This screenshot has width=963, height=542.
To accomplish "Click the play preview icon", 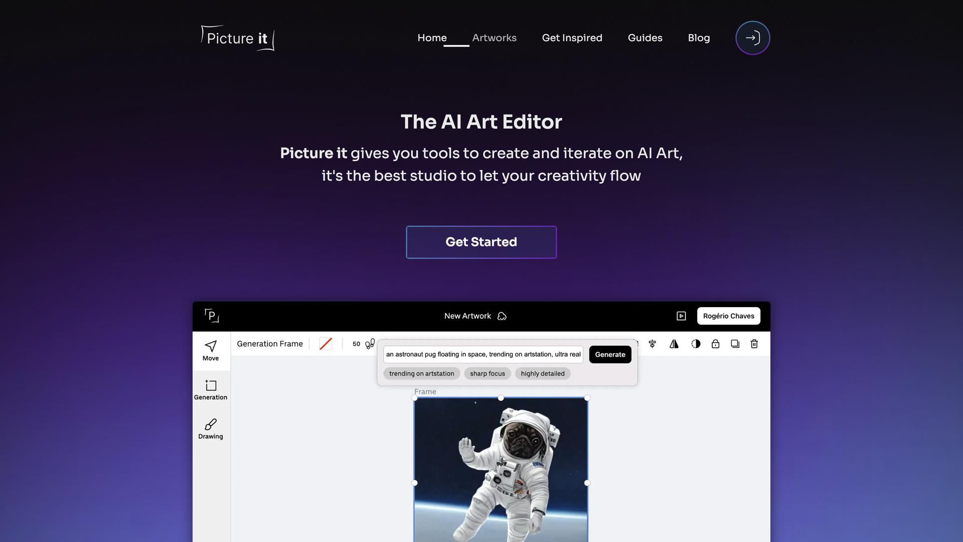I will [681, 316].
